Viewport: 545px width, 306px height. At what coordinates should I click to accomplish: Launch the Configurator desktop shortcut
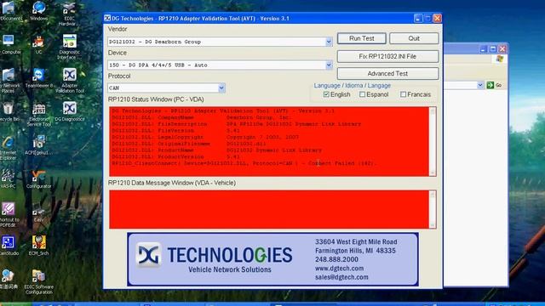[38, 179]
